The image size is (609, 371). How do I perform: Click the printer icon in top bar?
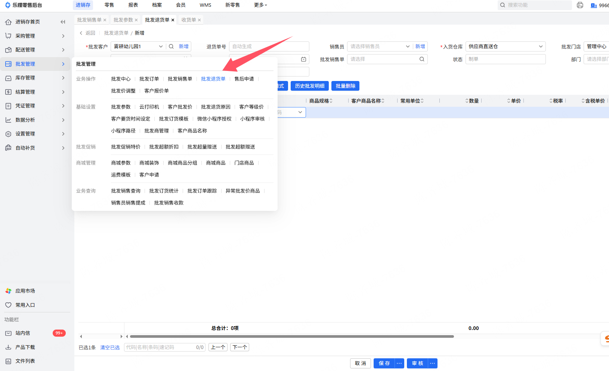pos(580,5)
